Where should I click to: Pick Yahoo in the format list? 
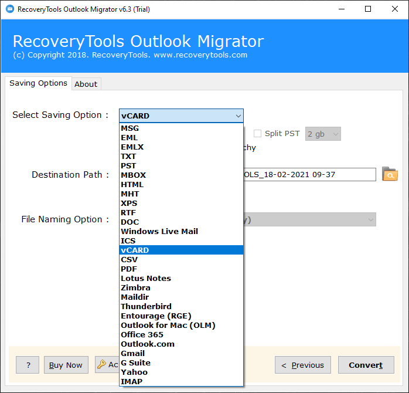click(181, 372)
